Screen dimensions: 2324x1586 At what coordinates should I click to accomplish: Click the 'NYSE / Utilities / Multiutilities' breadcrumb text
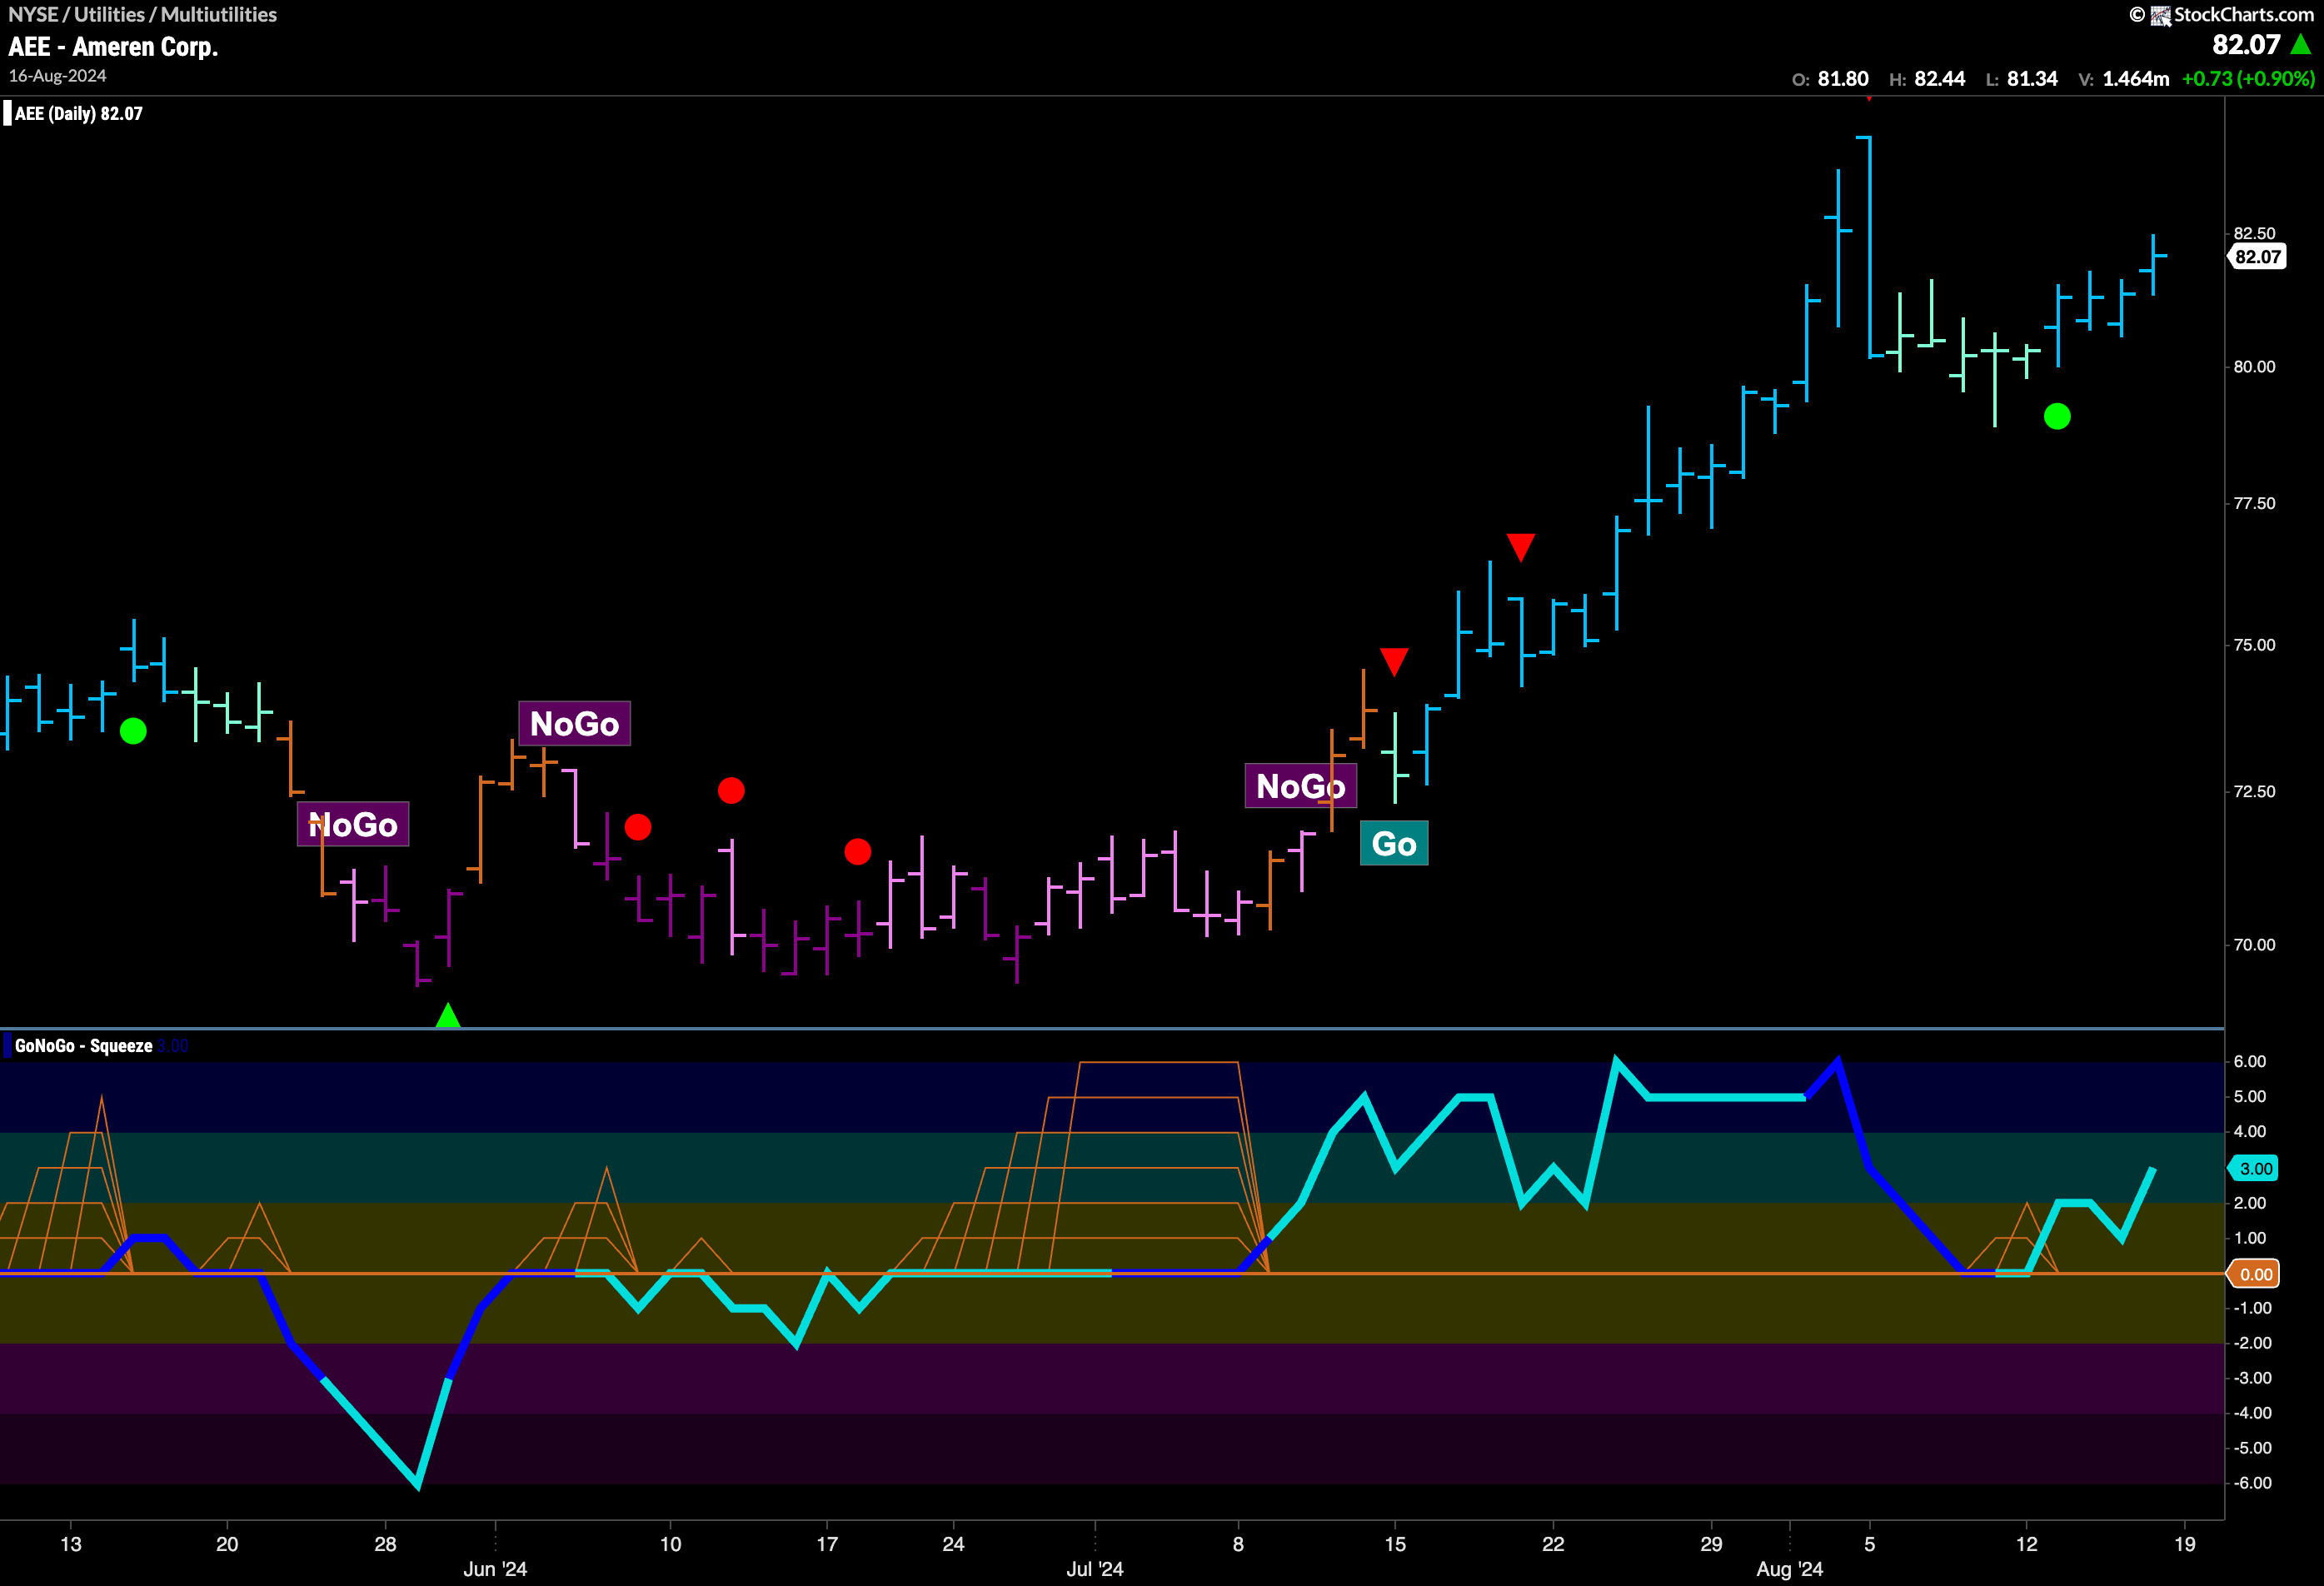pyautogui.click(x=143, y=14)
